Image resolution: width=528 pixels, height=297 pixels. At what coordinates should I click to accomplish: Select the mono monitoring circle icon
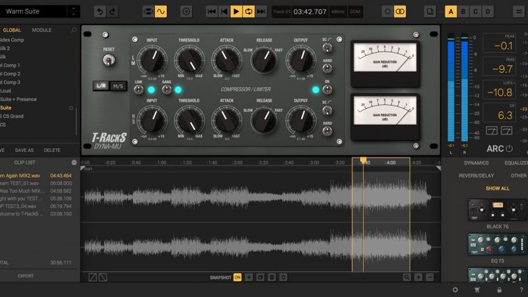pos(387,12)
